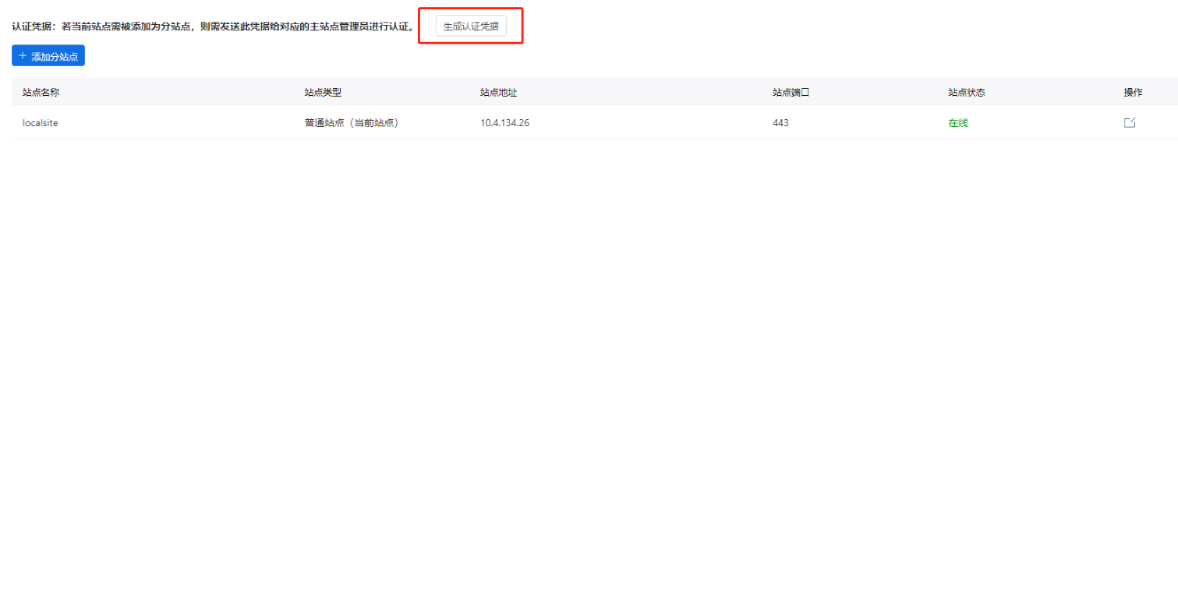This screenshot has width=1178, height=599.
Task: Click the 站点名称 column header
Action: [x=41, y=92]
